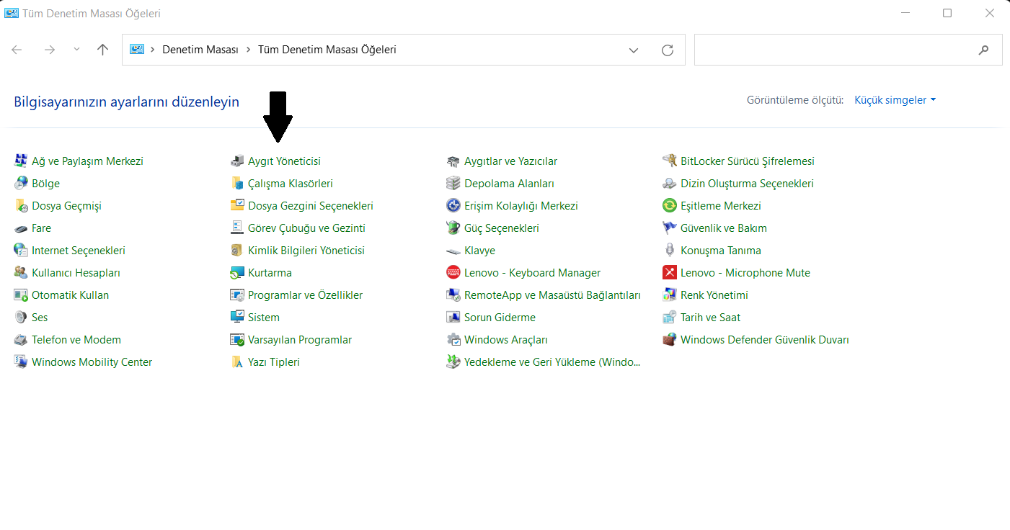Click the Ses speaker icon
1010x530 pixels.
(x=20, y=318)
